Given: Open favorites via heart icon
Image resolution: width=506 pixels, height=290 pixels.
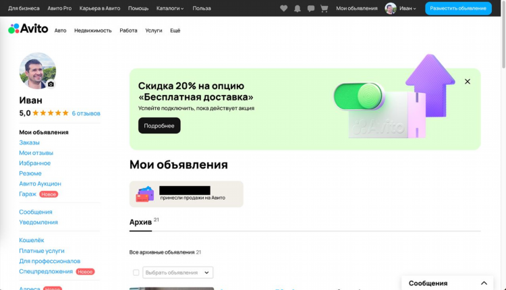Looking at the screenshot, I should pos(283,8).
